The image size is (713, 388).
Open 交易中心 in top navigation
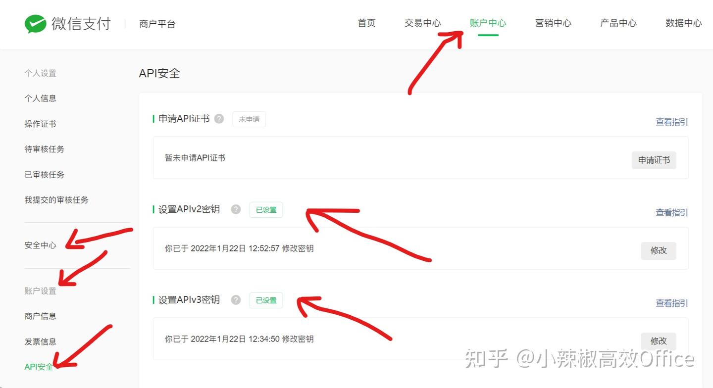422,23
